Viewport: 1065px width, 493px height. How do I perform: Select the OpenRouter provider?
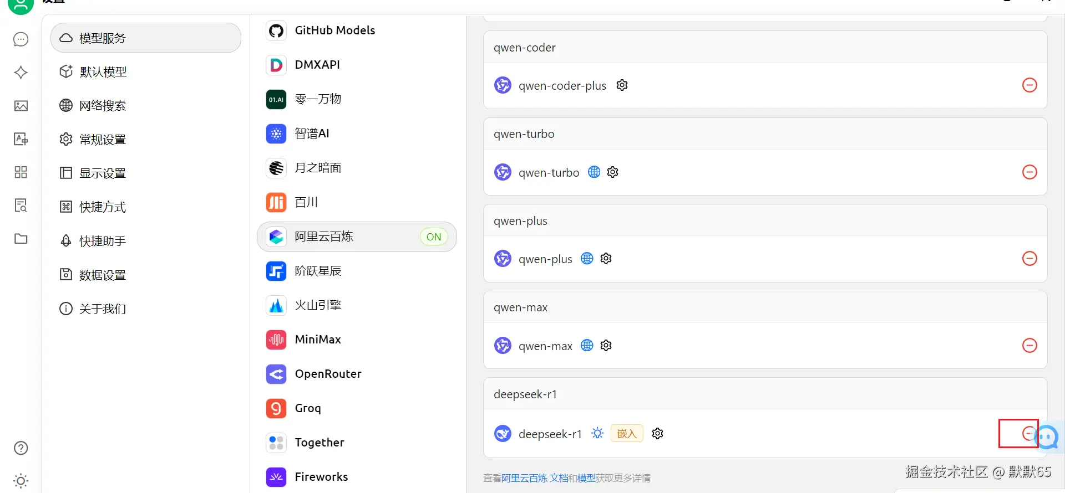(x=328, y=374)
